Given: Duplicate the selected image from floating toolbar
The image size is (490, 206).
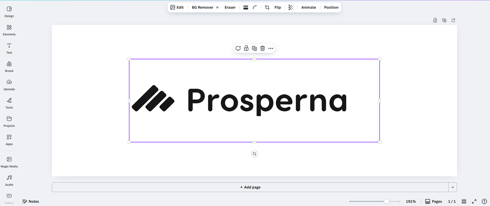Looking at the screenshot, I should pos(254,48).
